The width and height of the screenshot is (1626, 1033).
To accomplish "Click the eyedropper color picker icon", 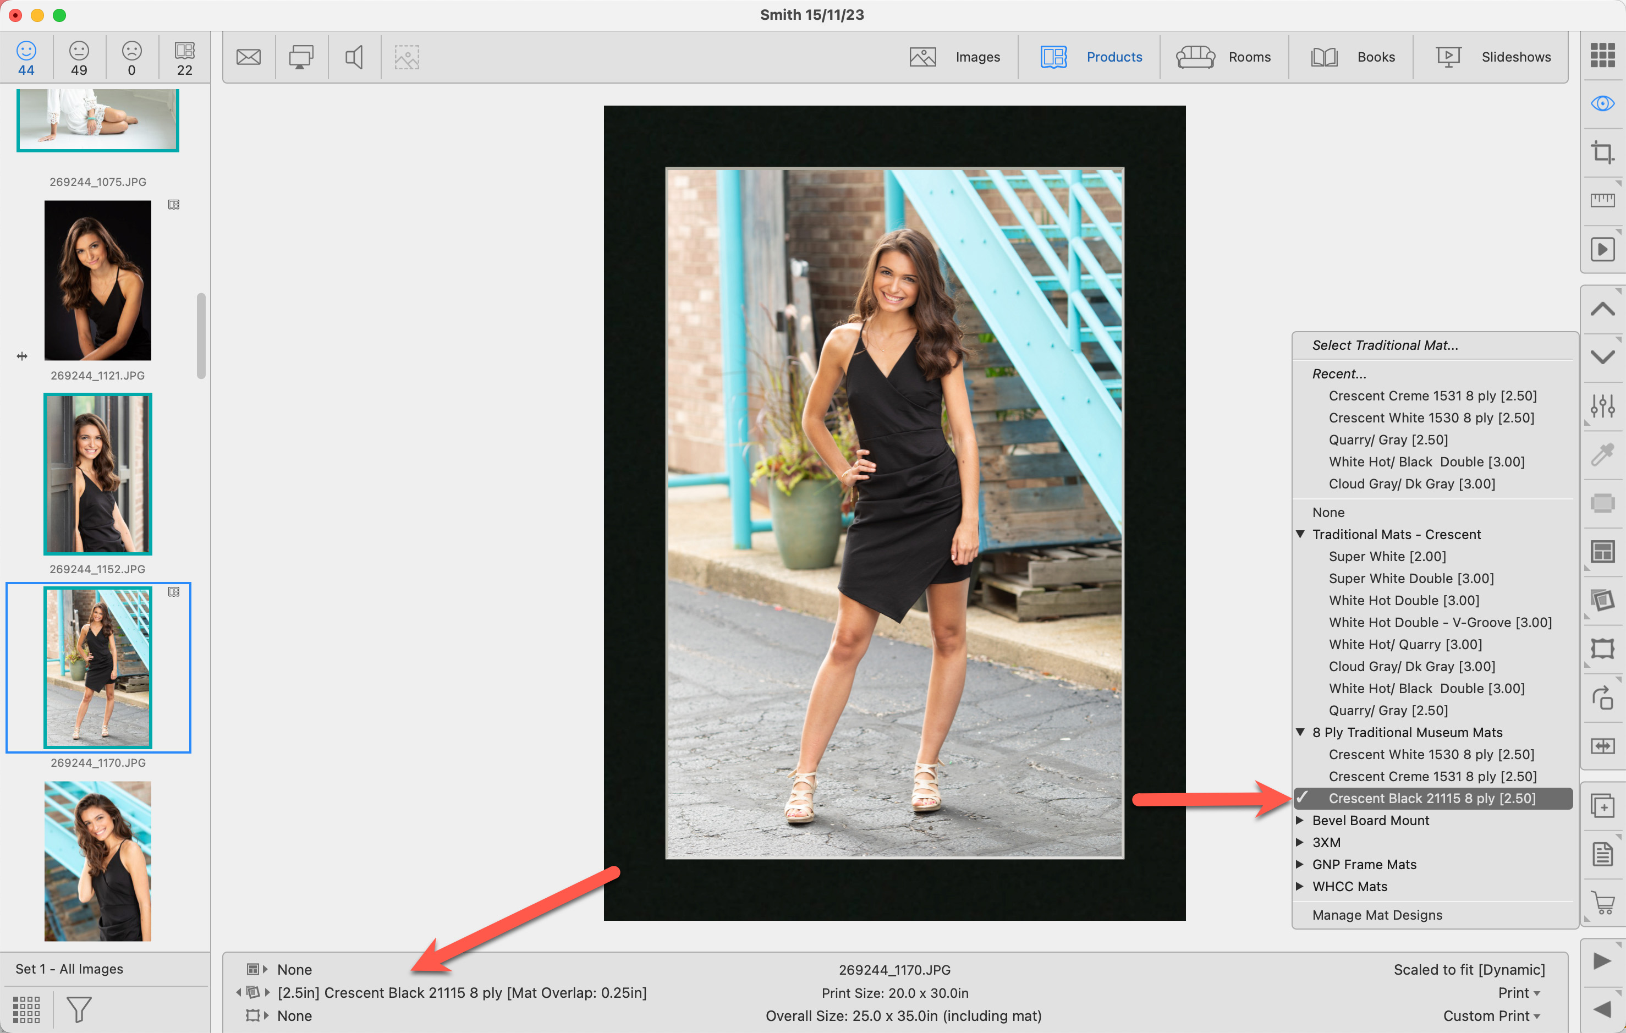I will click(x=1602, y=454).
